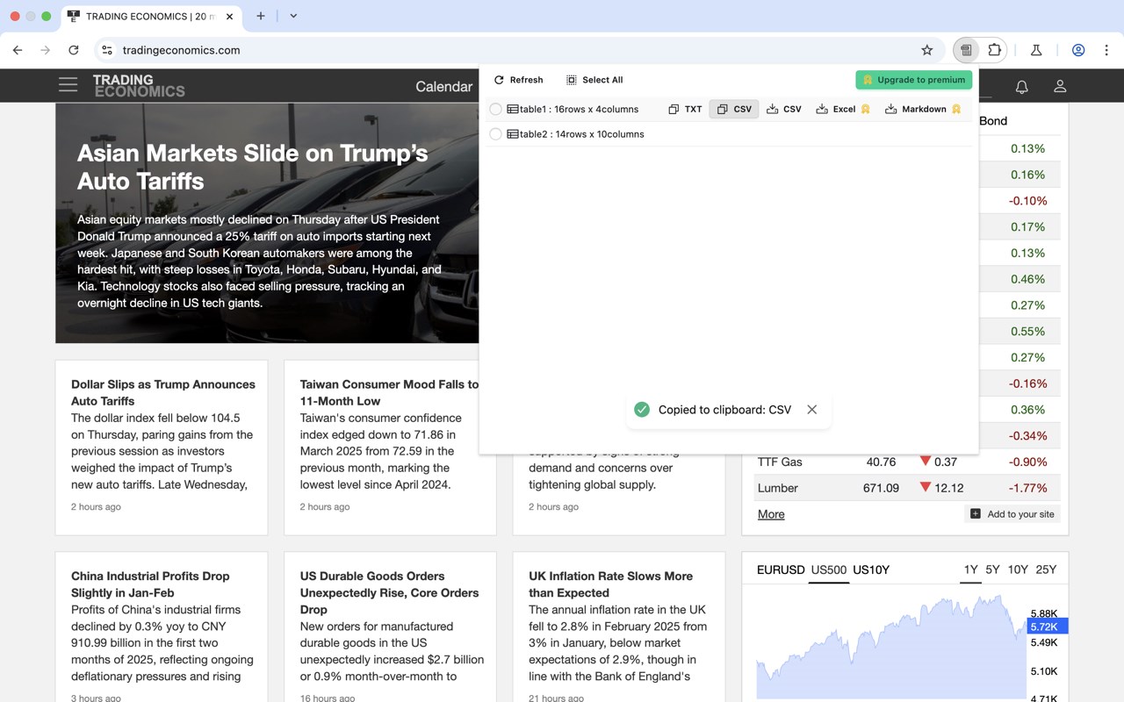Set chart range to 5Y
Image resolution: width=1124 pixels, height=702 pixels.
coord(992,569)
